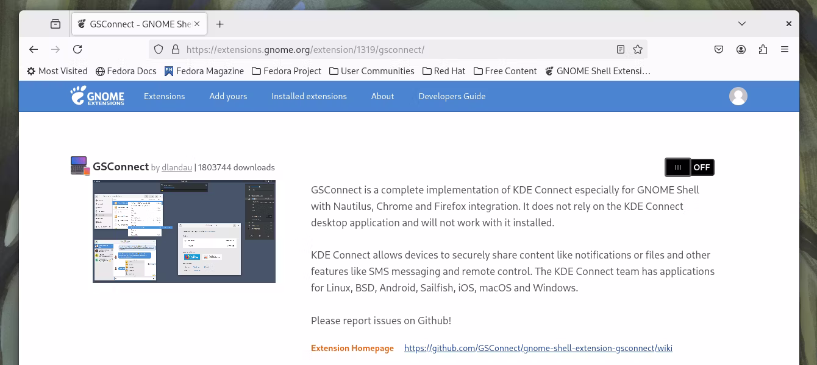Click the tracking protection shield icon
The height and width of the screenshot is (365, 817).
coord(159,49)
